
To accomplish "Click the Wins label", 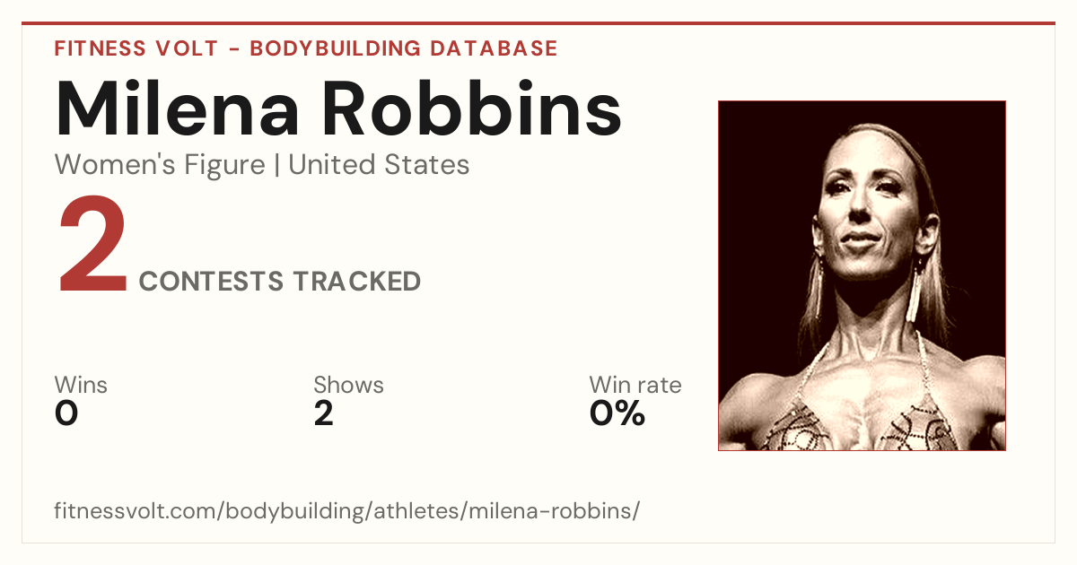I will pyautogui.click(x=81, y=386).
